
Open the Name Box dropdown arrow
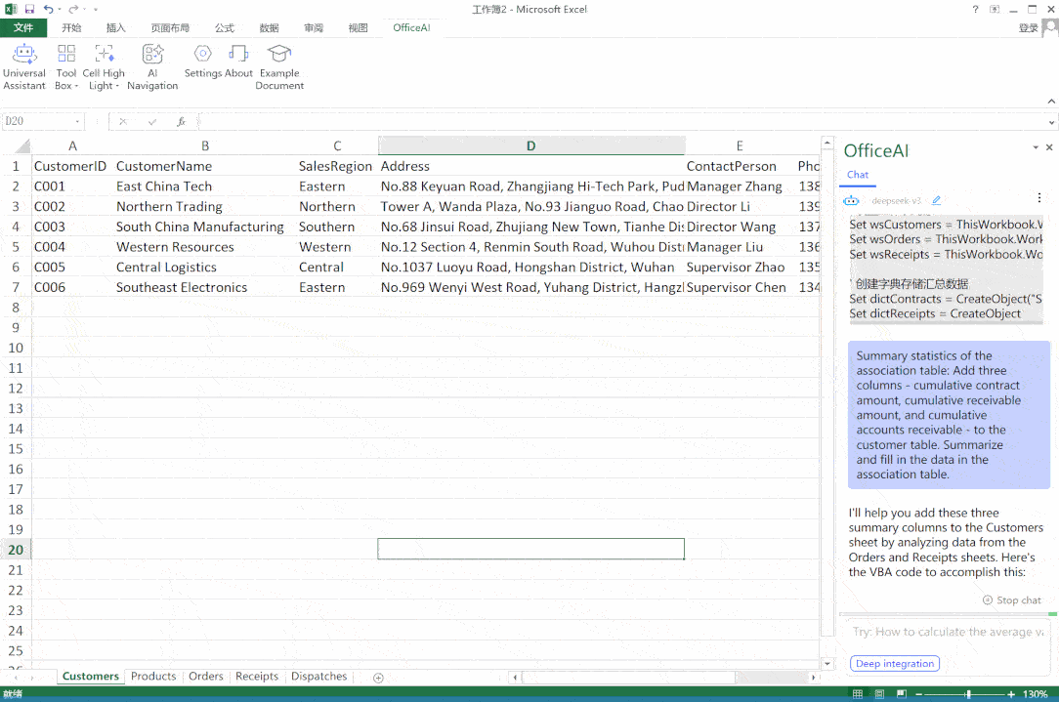pyautogui.click(x=77, y=122)
